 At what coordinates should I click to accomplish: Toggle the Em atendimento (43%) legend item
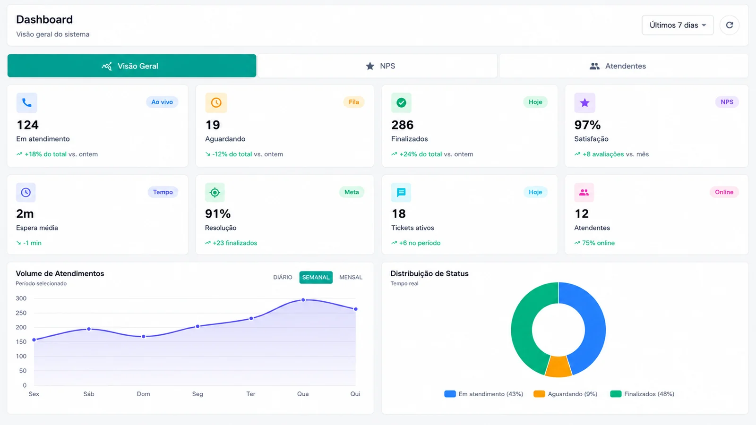click(484, 394)
